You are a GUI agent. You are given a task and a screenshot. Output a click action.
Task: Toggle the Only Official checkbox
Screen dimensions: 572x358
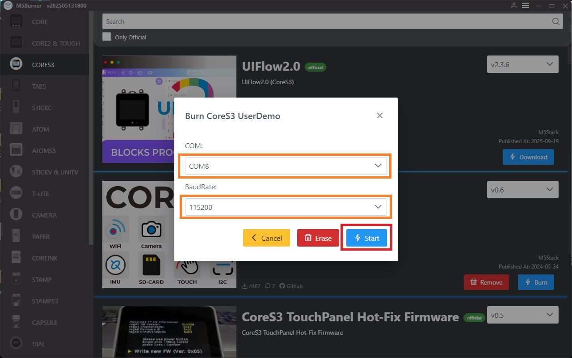pos(107,37)
